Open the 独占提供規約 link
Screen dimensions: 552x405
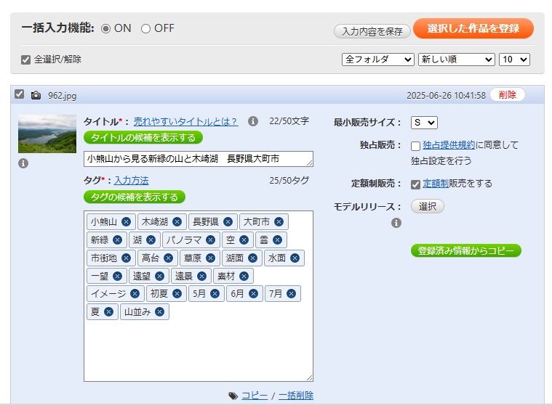[449, 145]
